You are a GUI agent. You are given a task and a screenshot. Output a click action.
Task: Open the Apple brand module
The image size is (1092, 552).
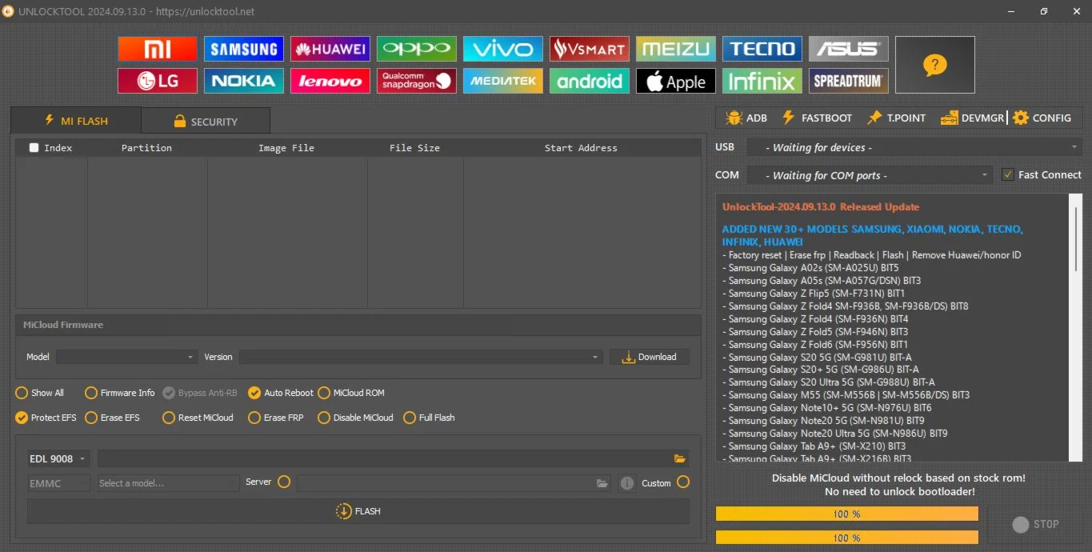[675, 81]
